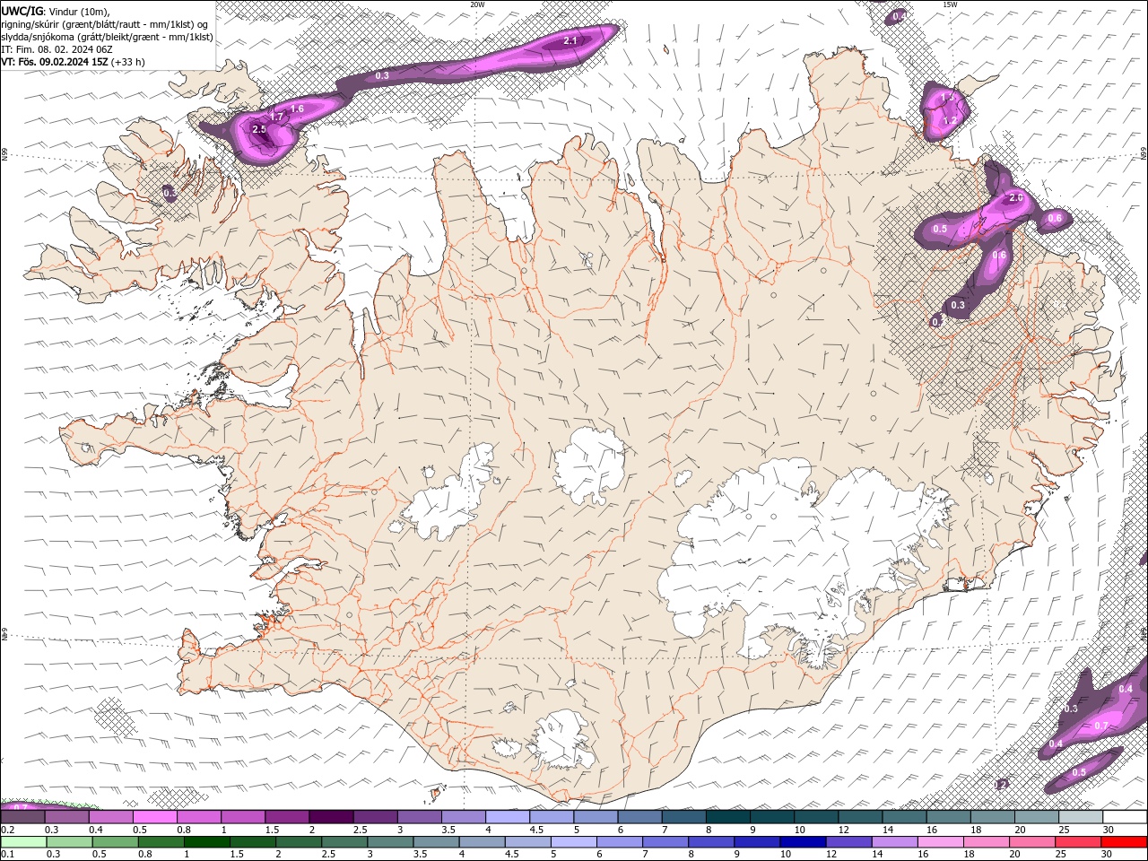The height and width of the screenshot is (861, 1148).
Task: Click the 'rigning/skúrir' legend description line
Action: (x=105, y=23)
